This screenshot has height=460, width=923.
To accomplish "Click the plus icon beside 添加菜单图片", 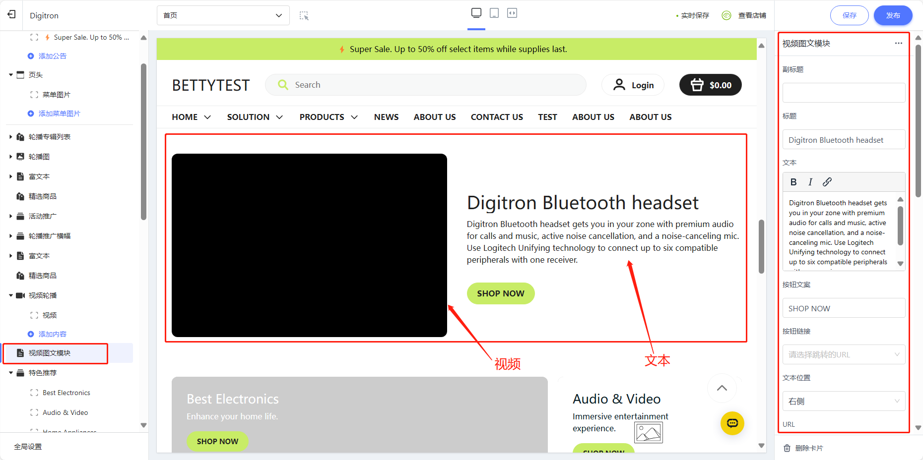I will click(x=31, y=114).
